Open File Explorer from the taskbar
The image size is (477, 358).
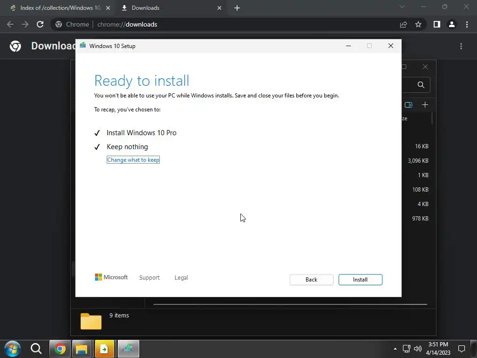(82, 349)
